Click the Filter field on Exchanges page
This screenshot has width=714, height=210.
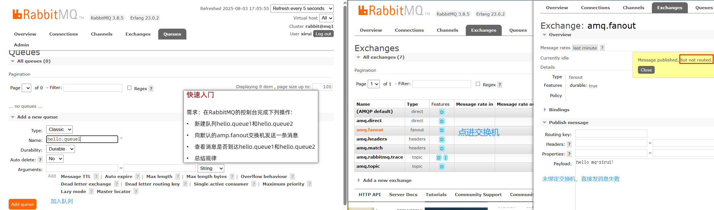(442, 84)
